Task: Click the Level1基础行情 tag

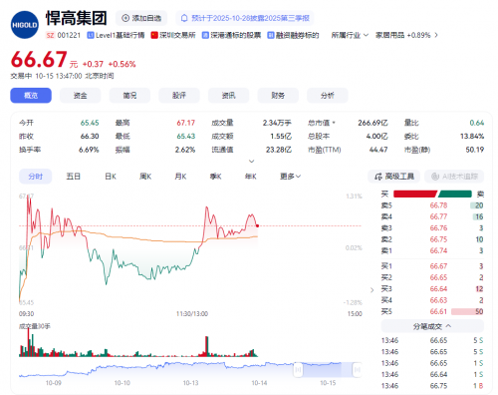Action: [116, 35]
